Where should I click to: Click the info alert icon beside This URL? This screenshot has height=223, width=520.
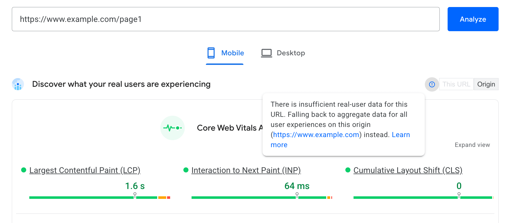click(x=432, y=84)
